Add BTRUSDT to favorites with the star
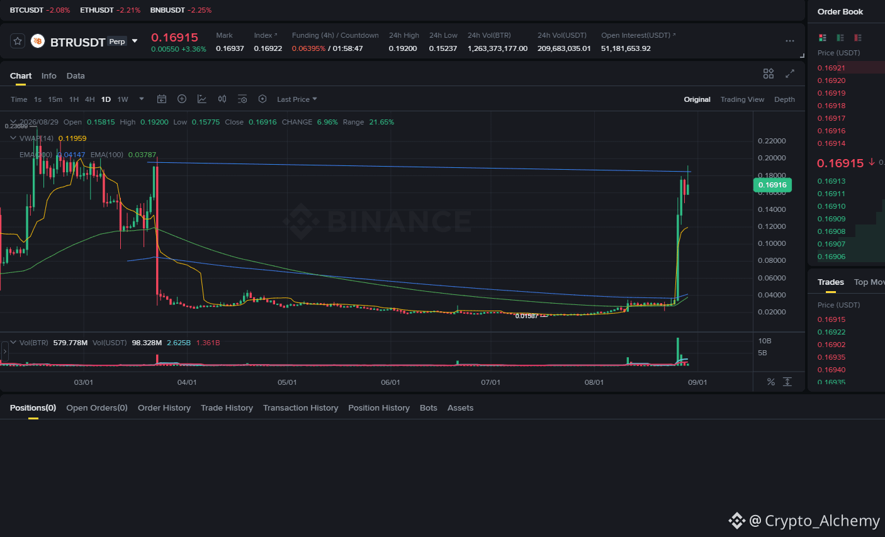The height and width of the screenshot is (537, 885). pyautogui.click(x=18, y=42)
